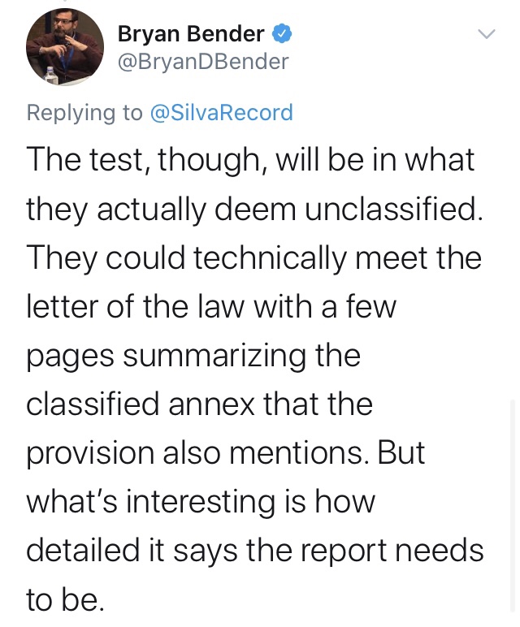
Task: Click the text "they actually deem unclassified."
Action: tap(254, 209)
